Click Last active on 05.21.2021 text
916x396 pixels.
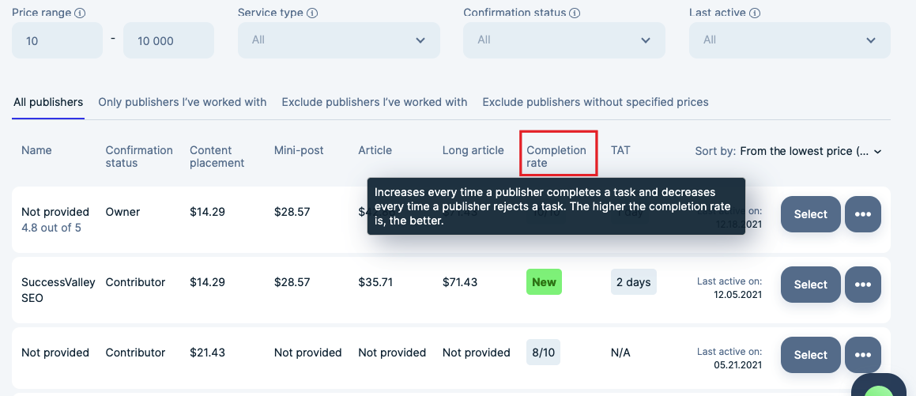coord(729,358)
